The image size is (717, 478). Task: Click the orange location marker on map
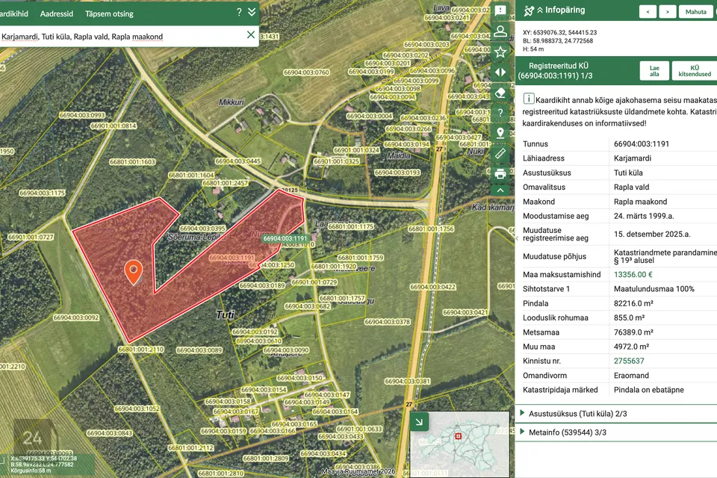(x=134, y=273)
